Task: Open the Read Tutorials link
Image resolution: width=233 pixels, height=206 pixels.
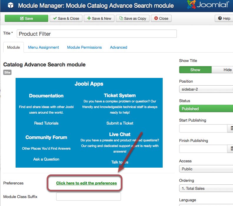Action: tap(46, 123)
